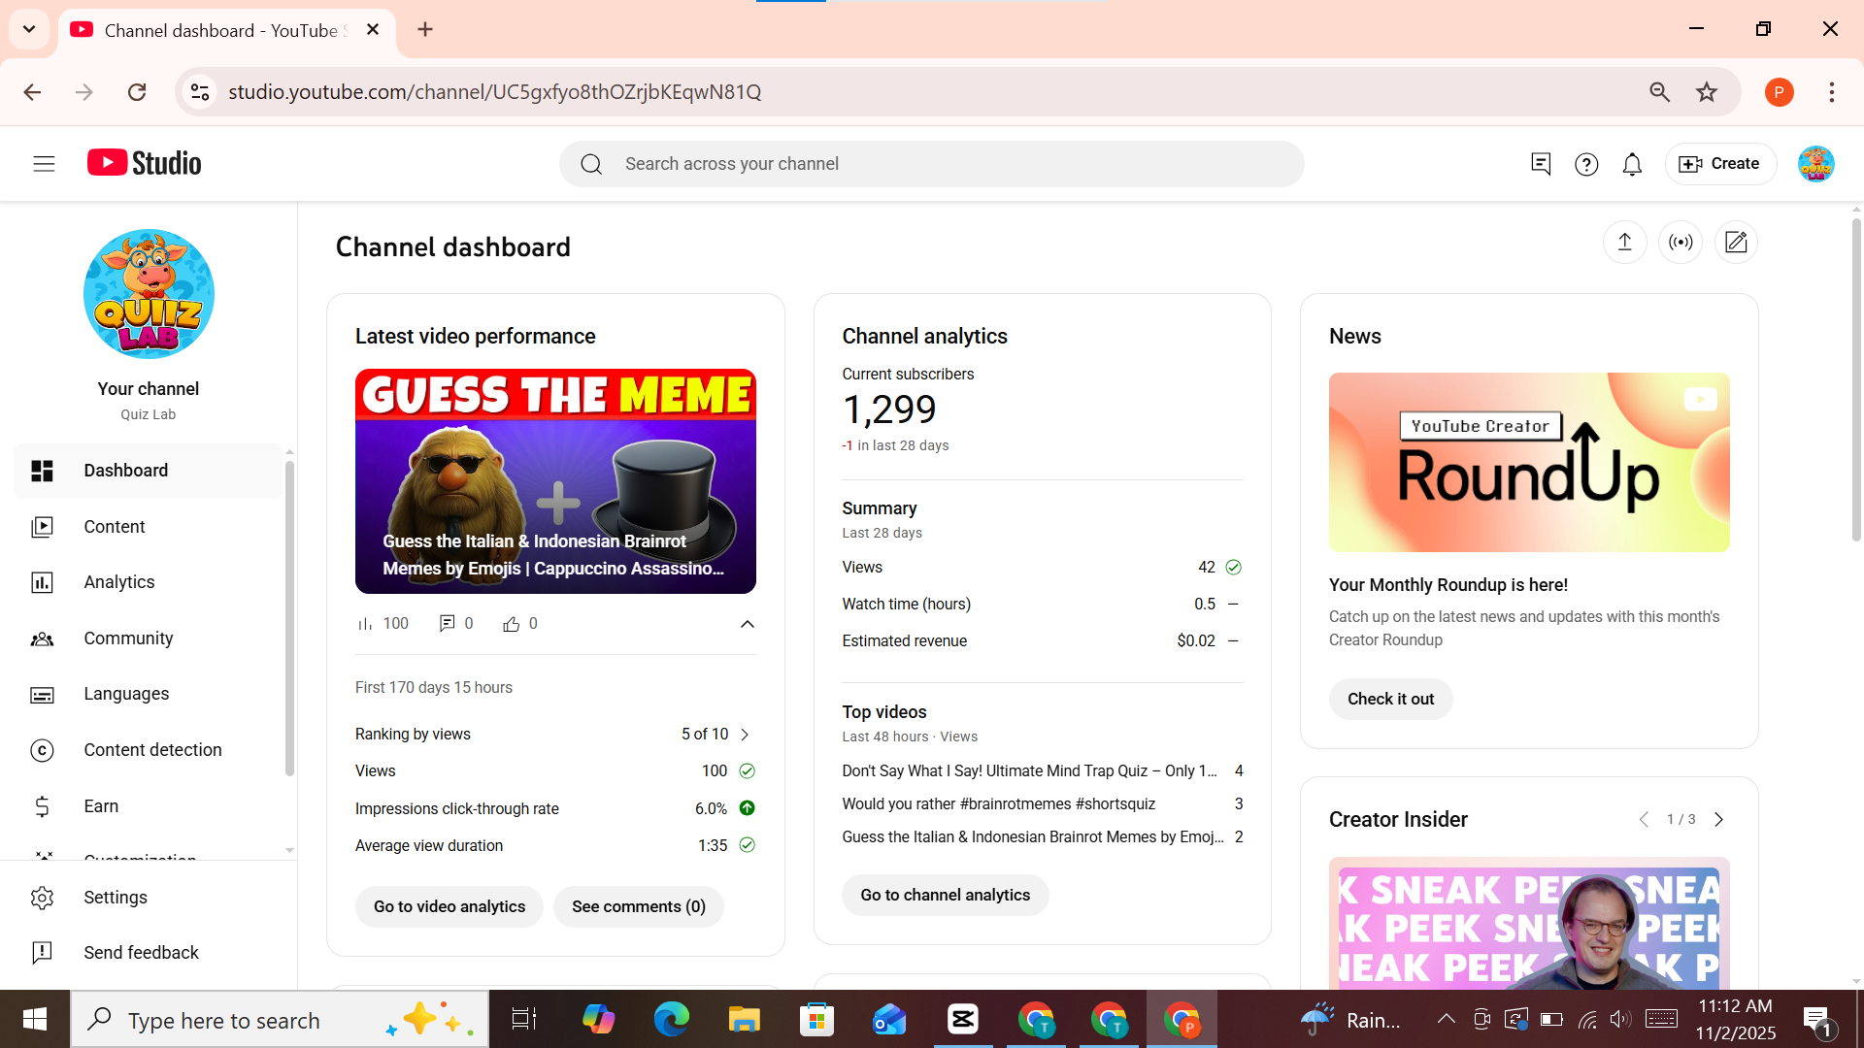Advance Creator Insider carousel with next arrow

(x=1719, y=819)
